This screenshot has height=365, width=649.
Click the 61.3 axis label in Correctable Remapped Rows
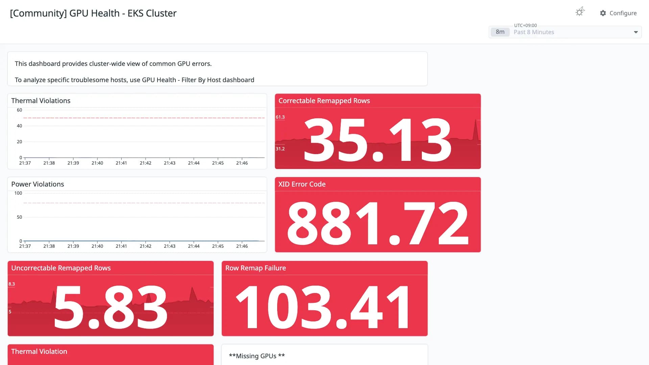click(280, 117)
